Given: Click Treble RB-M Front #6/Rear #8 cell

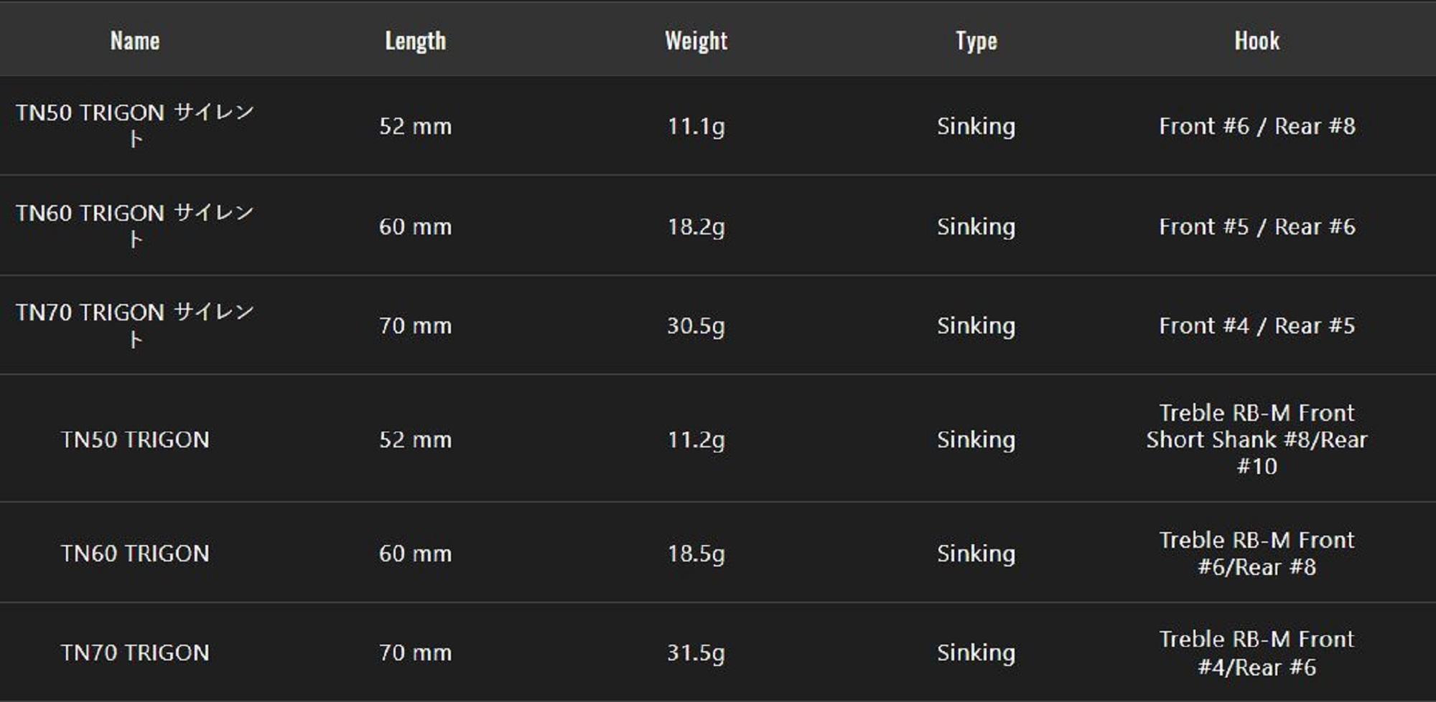Looking at the screenshot, I should click(1256, 554).
